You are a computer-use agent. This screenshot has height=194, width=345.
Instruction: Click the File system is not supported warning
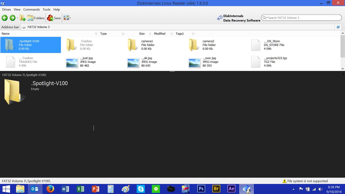click(x=305, y=181)
